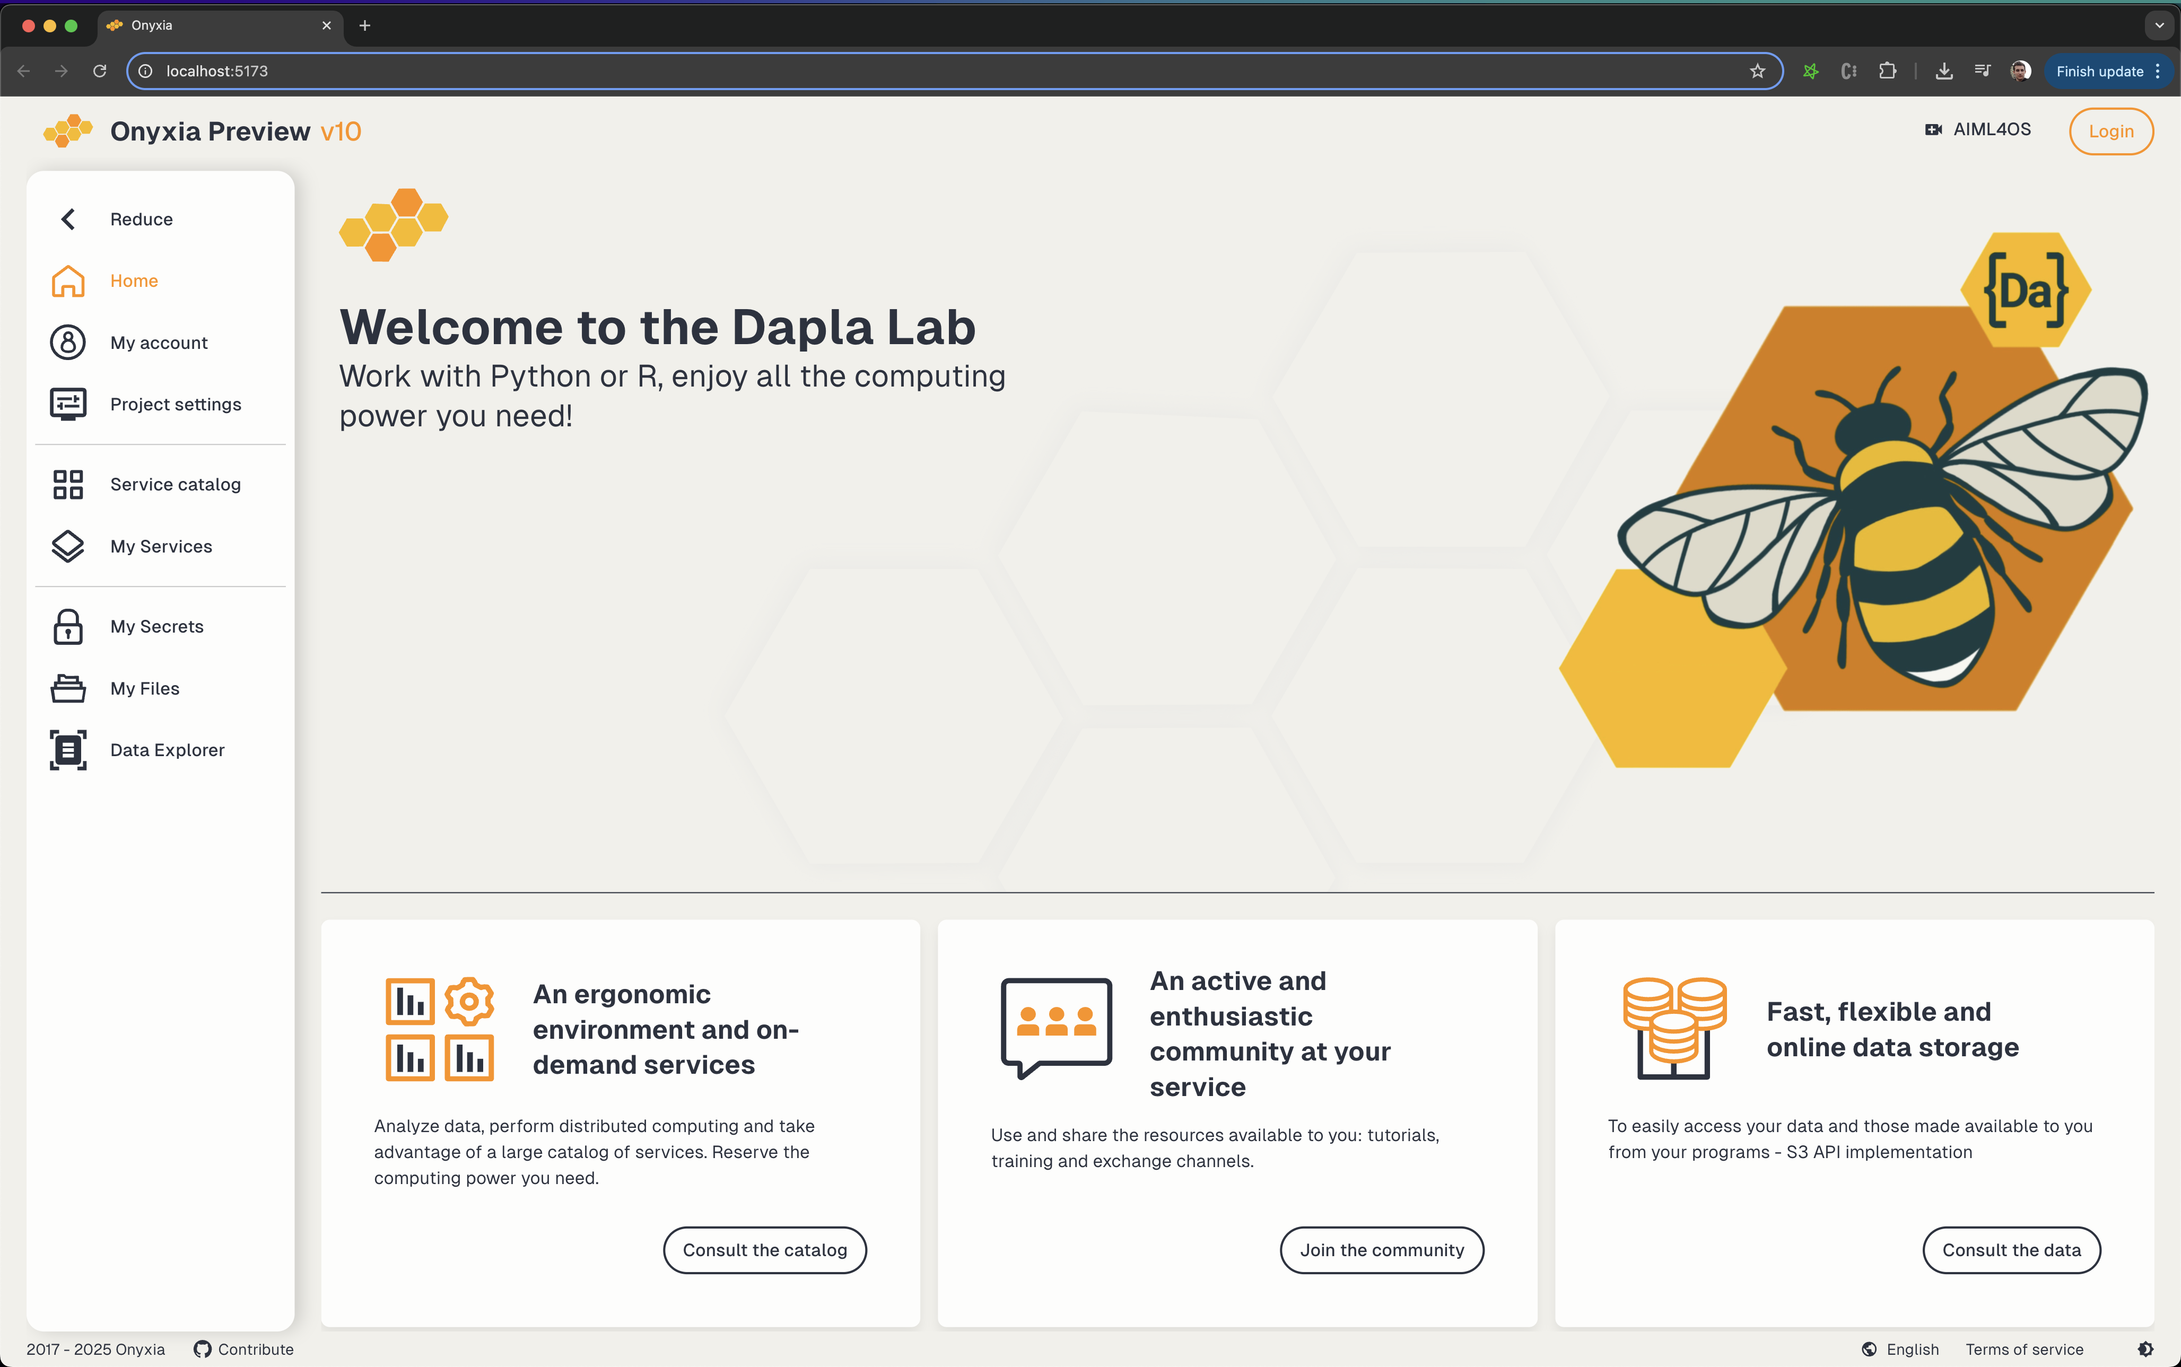Open the English language selector
This screenshot has height=1367, width=2181.
1901,1349
